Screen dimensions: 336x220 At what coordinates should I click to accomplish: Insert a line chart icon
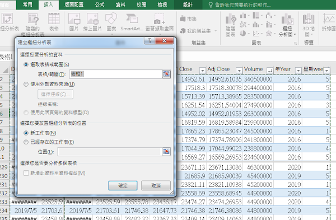(243, 25)
